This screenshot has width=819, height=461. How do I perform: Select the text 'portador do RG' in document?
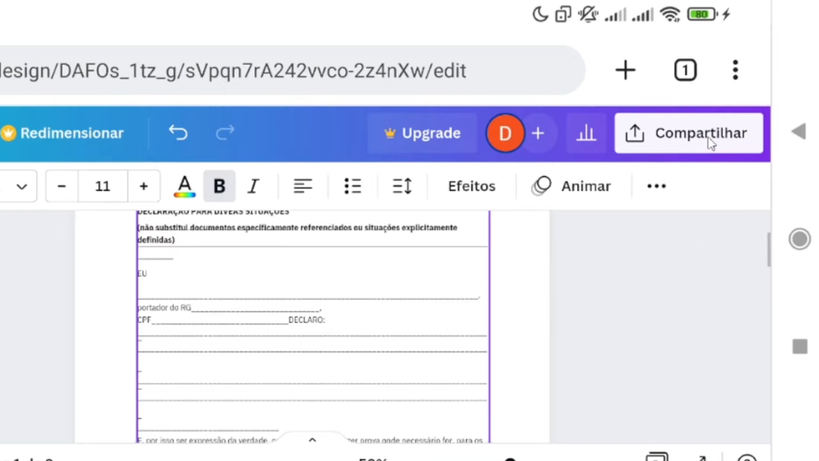(164, 308)
